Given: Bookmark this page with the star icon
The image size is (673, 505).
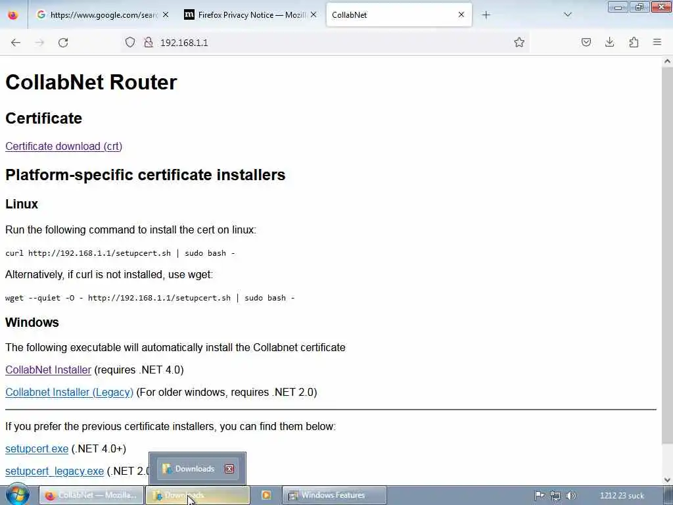Looking at the screenshot, I should click(x=519, y=42).
